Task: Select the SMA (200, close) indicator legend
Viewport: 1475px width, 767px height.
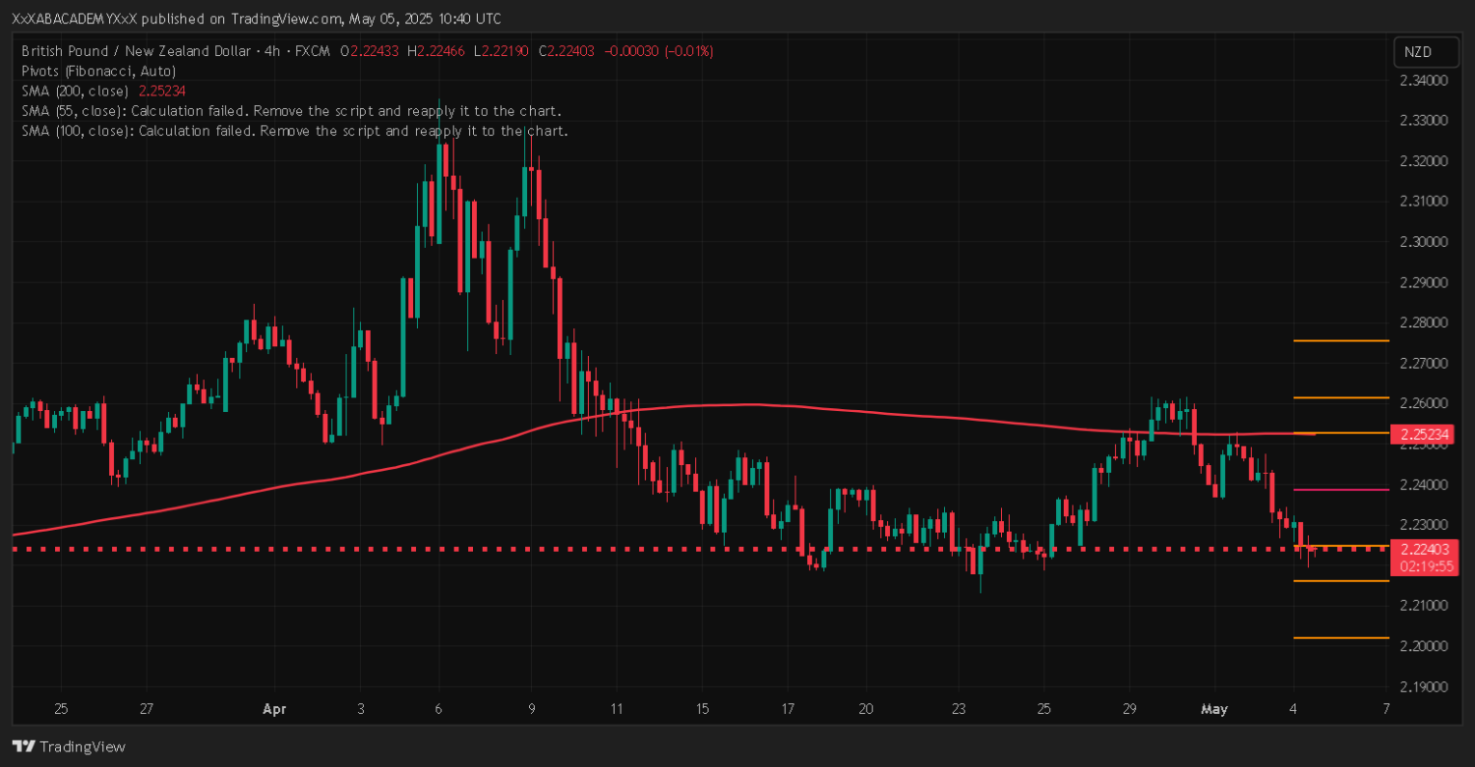Action: (77, 90)
